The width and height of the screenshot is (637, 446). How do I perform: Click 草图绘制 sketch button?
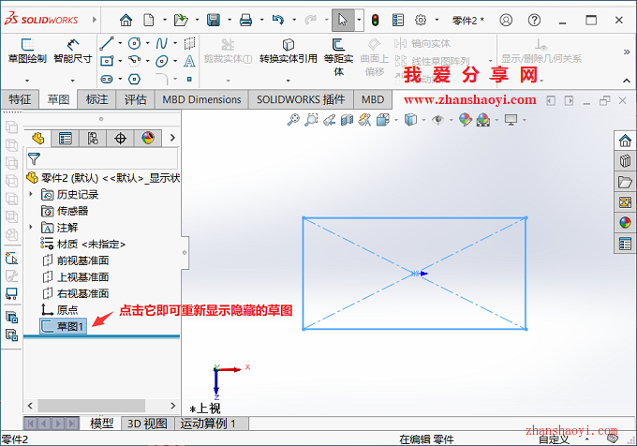tap(27, 52)
